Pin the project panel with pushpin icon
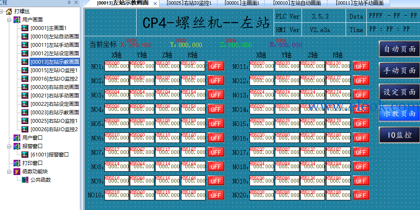Image resolution: width=420 pixels, height=210 pixels. [x=69, y=3]
